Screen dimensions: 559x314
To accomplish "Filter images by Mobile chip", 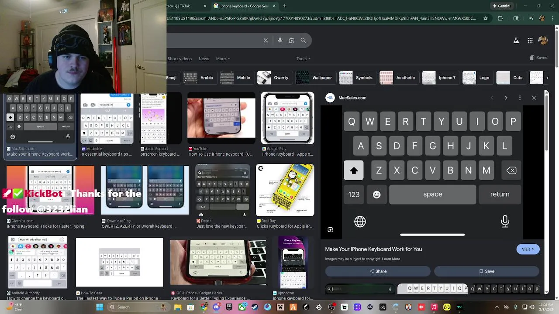I will click(x=236, y=78).
